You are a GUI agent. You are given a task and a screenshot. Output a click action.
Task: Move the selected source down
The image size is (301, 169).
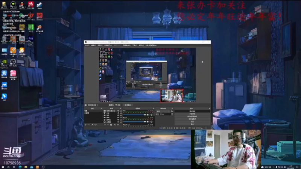tap(118, 125)
